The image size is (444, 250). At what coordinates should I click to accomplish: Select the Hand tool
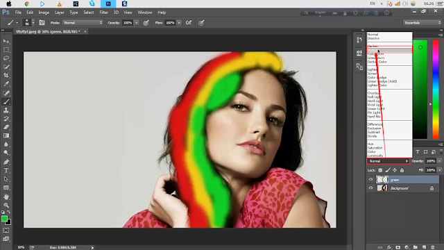[6, 197]
